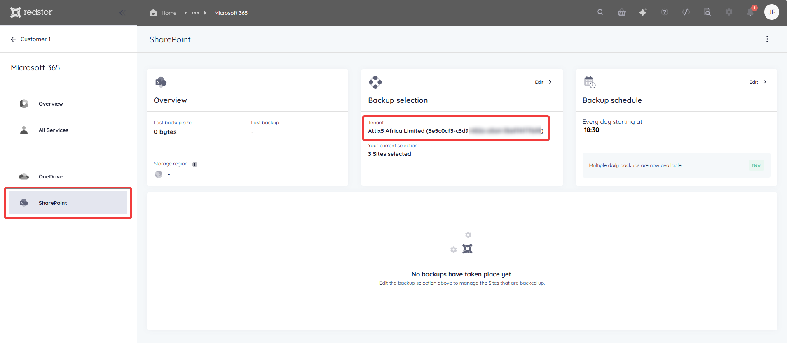787x343 pixels.
Task: Expand the breadcrumb ellipsis menu
Action: click(195, 13)
